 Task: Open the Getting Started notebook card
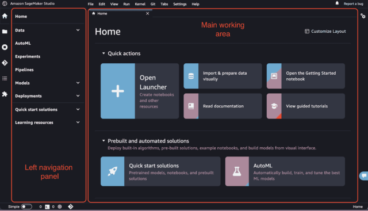[306, 76]
